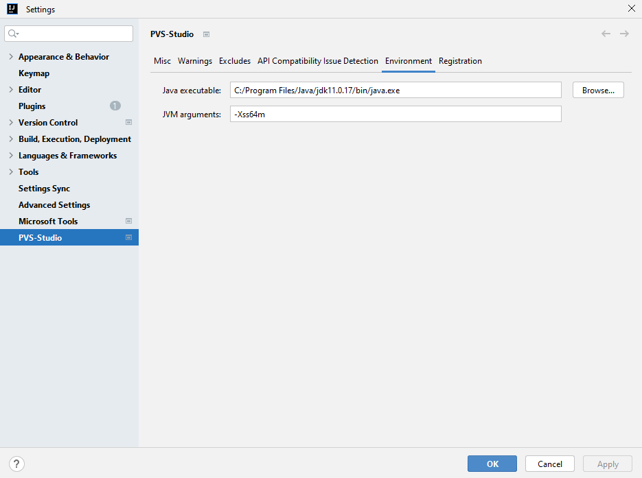Click the project icon beside Version Control
Viewport: 642px width, 478px height.
(x=128, y=122)
